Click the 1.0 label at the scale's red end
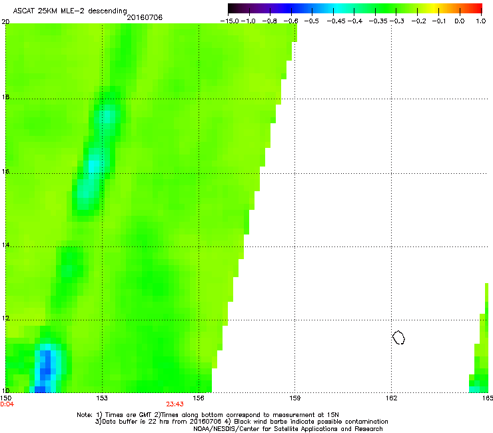This screenshot has height=433, width=493. tap(481, 21)
